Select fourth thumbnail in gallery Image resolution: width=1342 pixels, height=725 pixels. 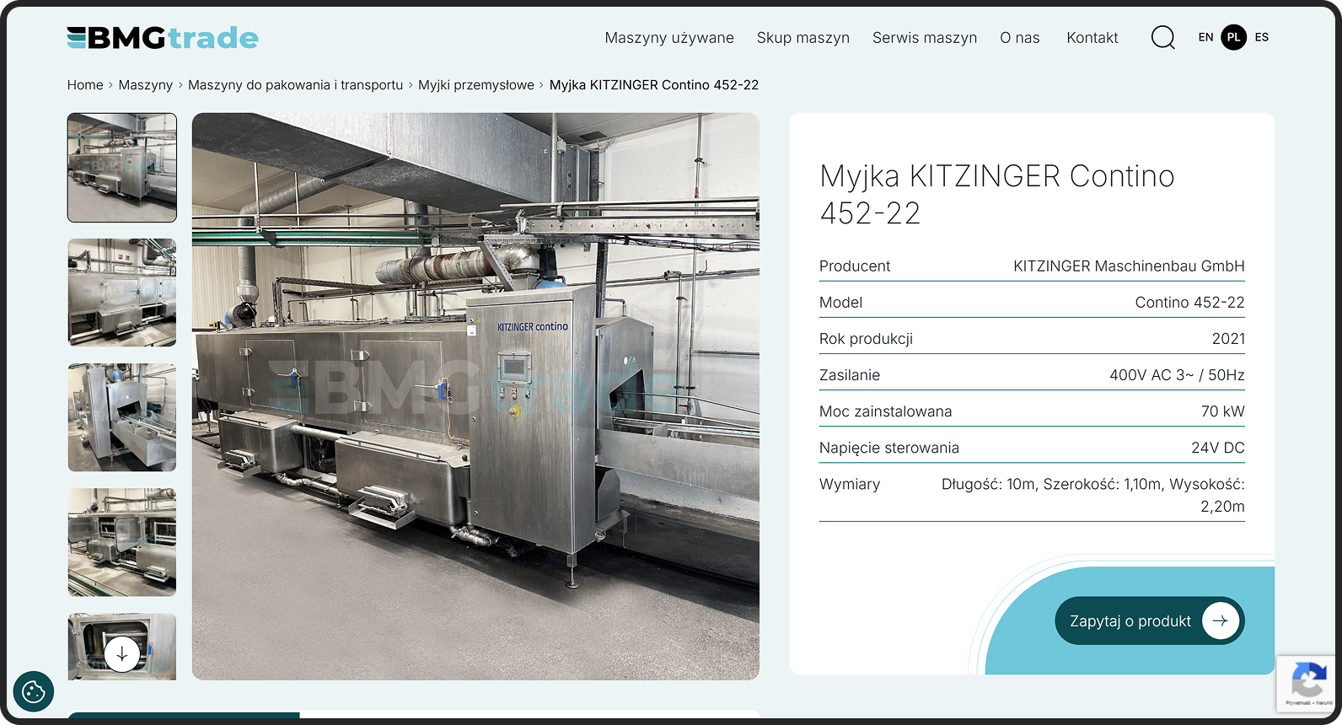(122, 542)
